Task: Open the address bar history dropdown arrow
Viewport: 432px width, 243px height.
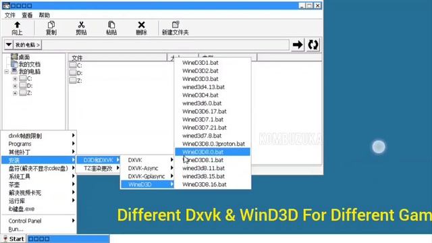Action: [9, 45]
